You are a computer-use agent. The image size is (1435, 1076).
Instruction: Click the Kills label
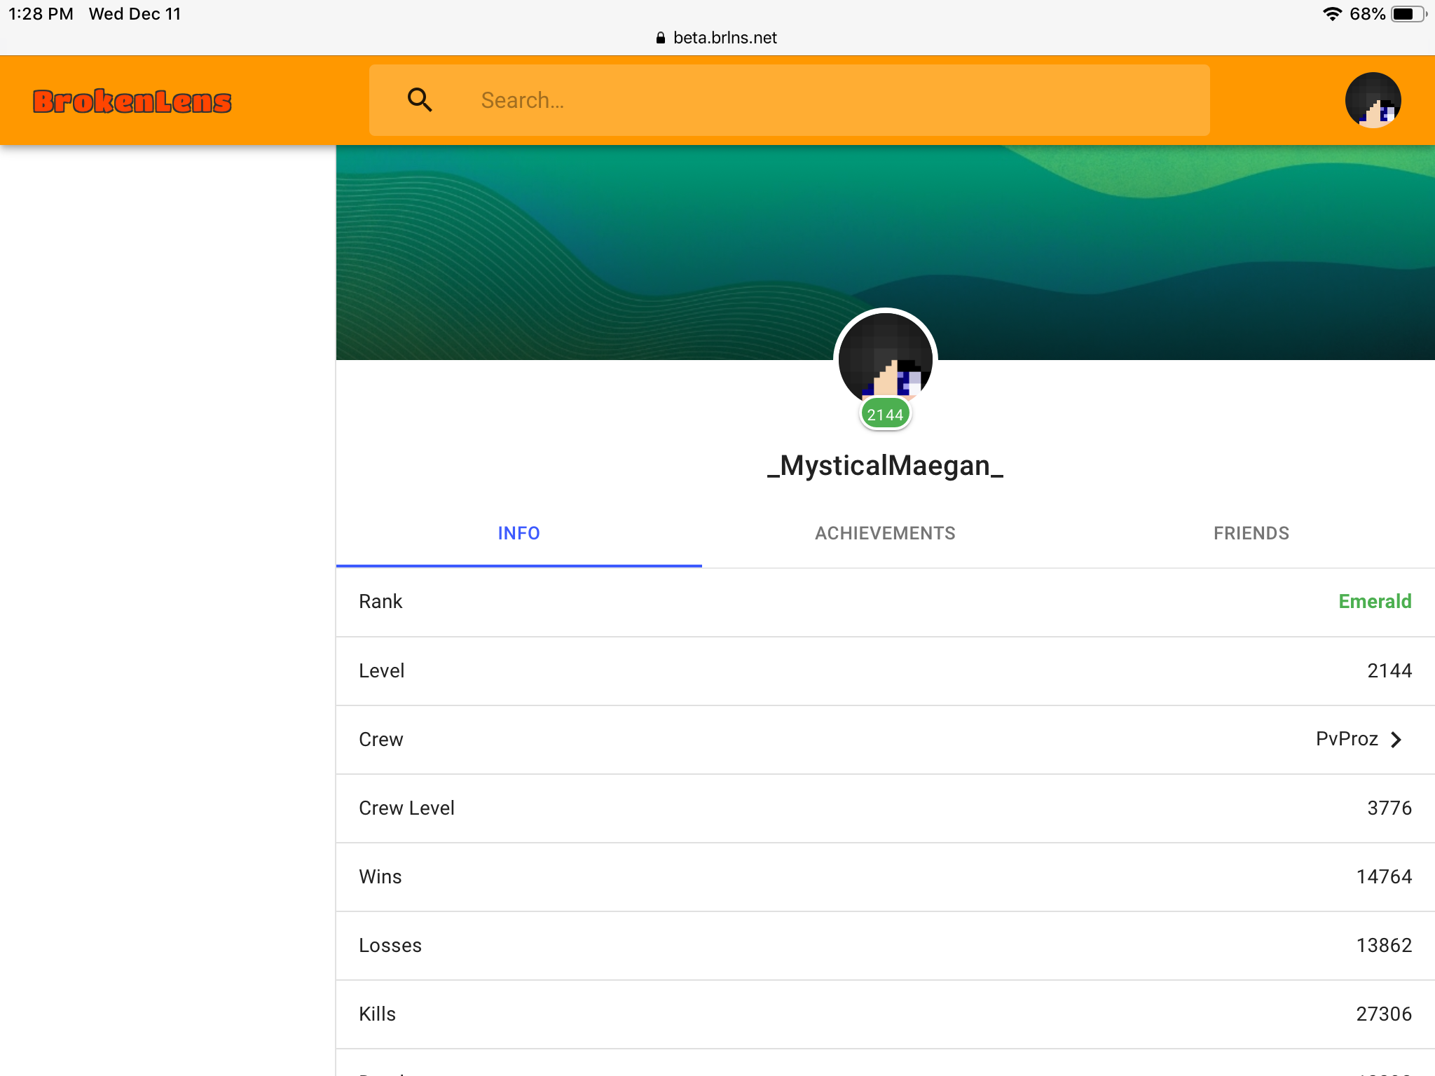tap(377, 1014)
